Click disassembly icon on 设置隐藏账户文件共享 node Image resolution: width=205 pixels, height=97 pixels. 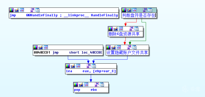119,47
